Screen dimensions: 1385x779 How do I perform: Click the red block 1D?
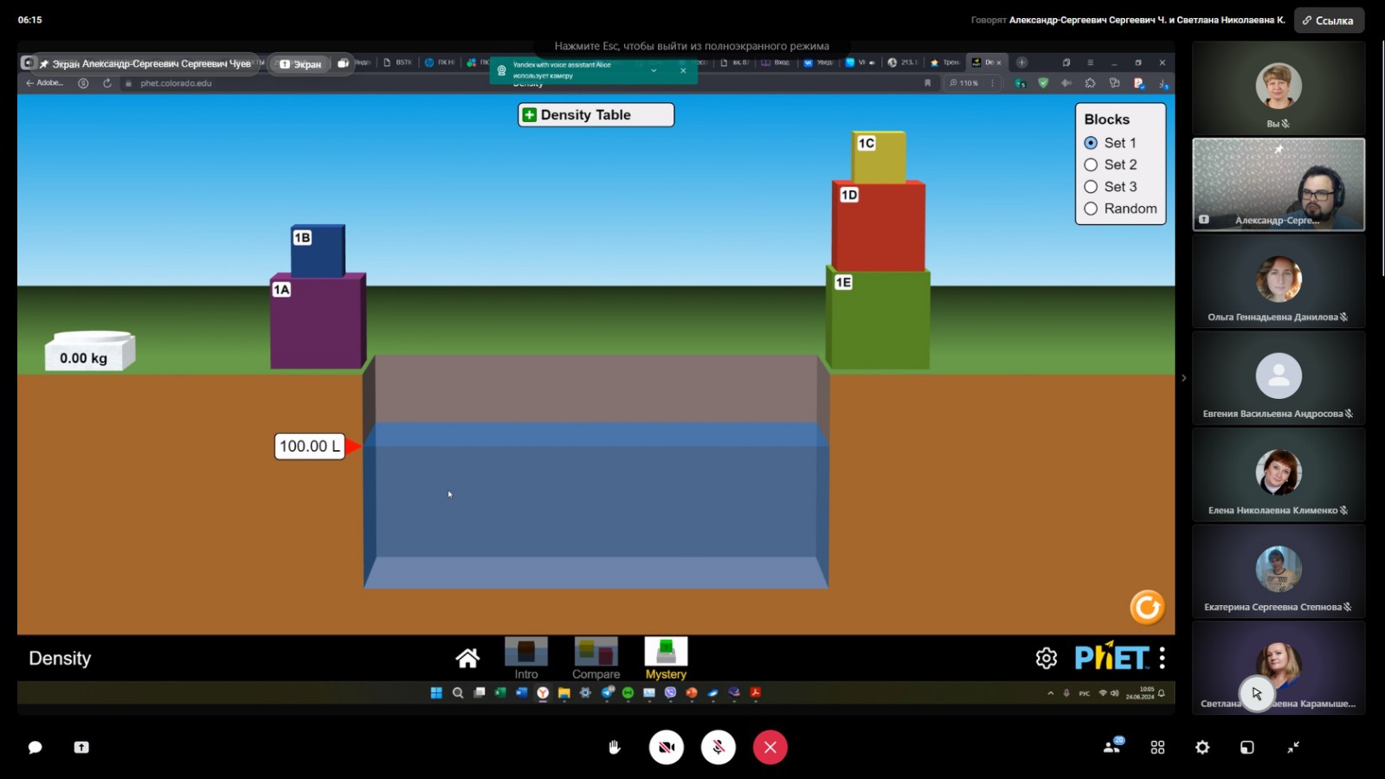tap(879, 226)
